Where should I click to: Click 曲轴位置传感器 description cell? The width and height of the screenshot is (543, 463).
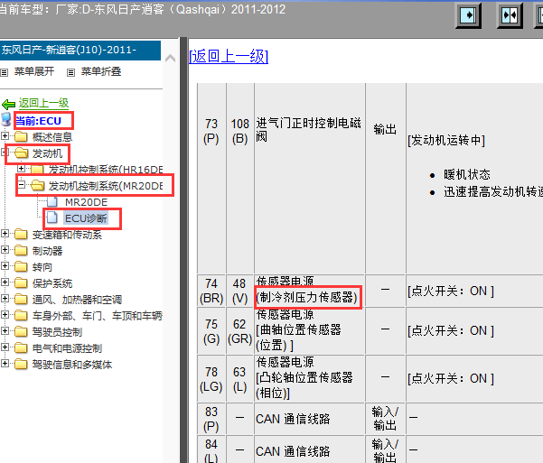[x=310, y=331]
